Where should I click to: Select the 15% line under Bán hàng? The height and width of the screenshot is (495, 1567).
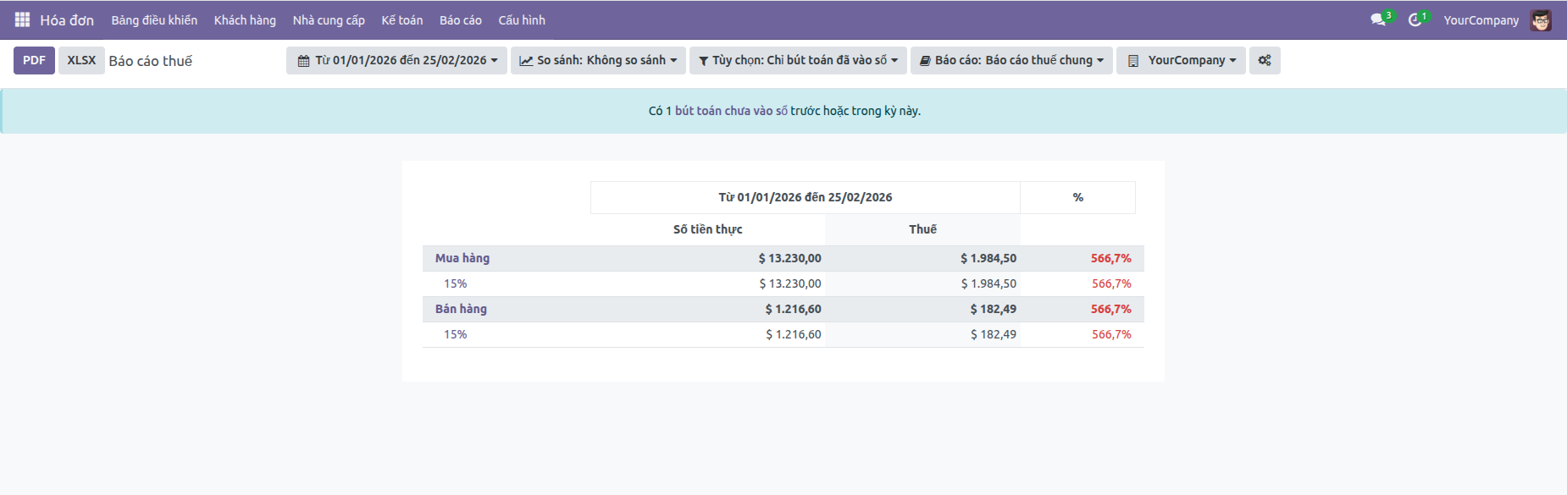tap(456, 334)
